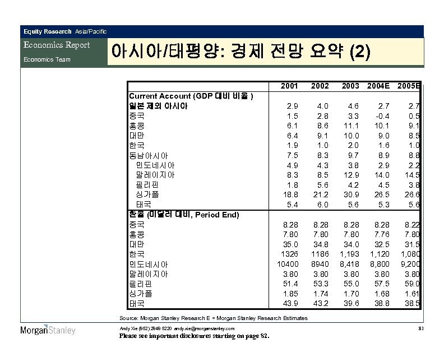The width and height of the screenshot is (444, 343).
Task: Click the value '1.85' for 싱가폴
Action: point(290,294)
